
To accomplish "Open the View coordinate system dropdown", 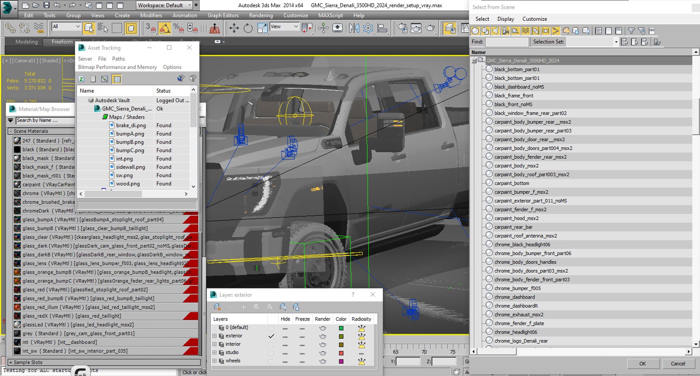I will (284, 27).
